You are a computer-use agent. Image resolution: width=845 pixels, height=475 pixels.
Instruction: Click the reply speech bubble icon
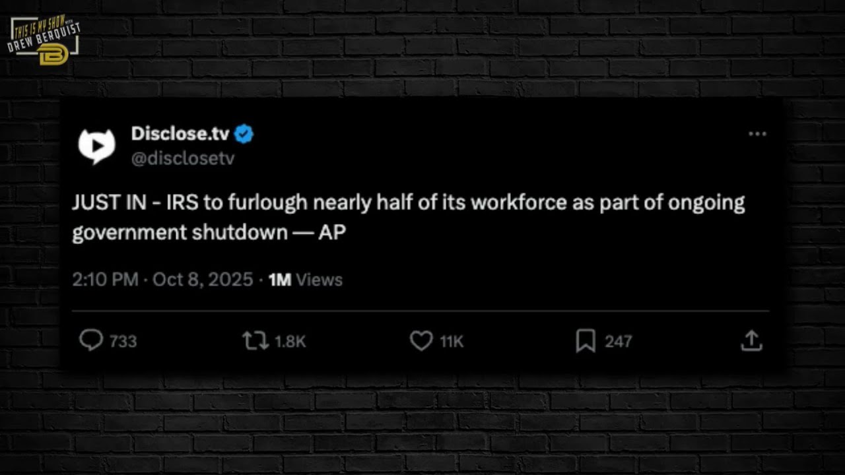pos(91,340)
